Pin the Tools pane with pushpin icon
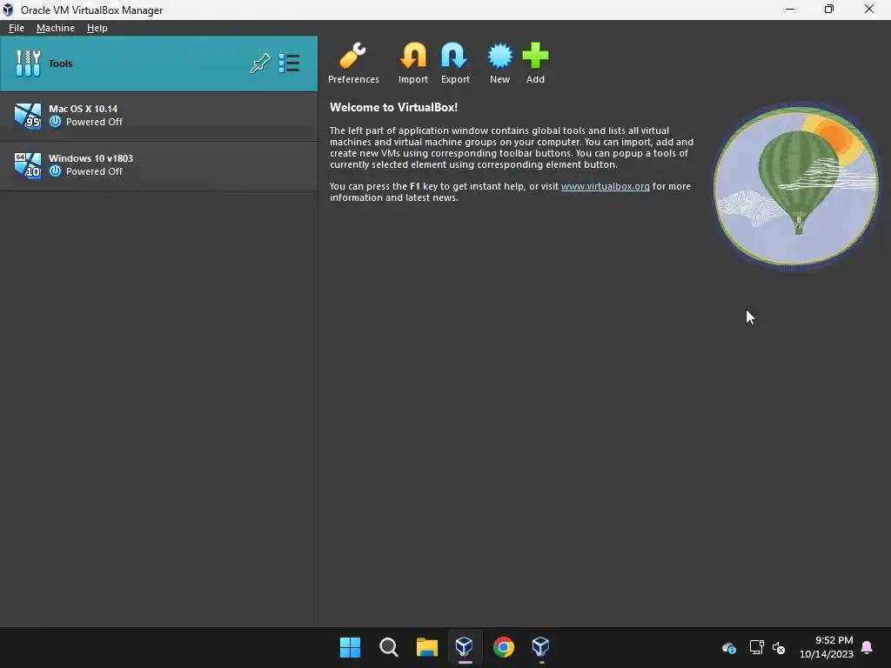 [x=260, y=63]
